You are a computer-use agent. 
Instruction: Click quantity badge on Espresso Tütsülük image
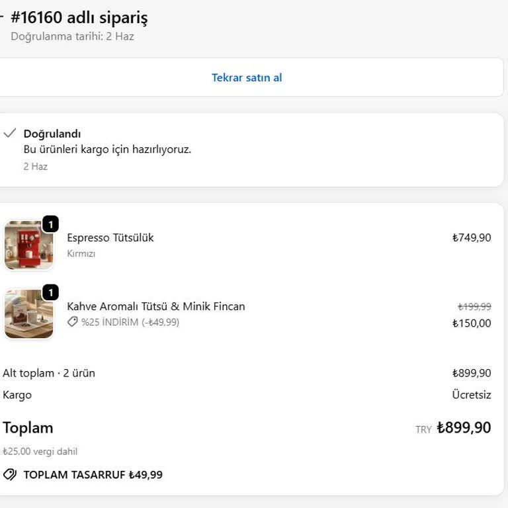(50, 224)
